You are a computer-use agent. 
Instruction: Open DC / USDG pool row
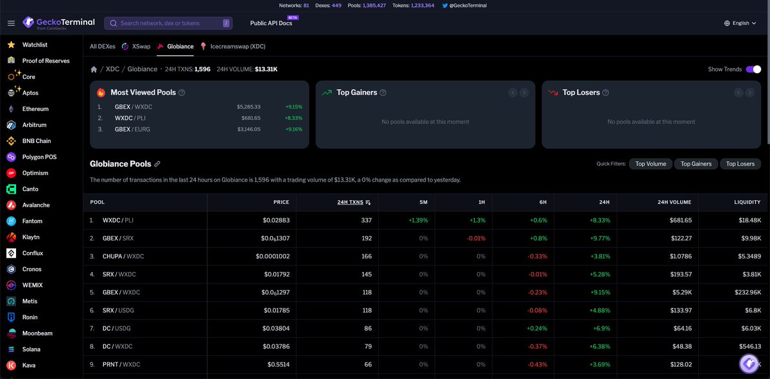[x=426, y=328]
